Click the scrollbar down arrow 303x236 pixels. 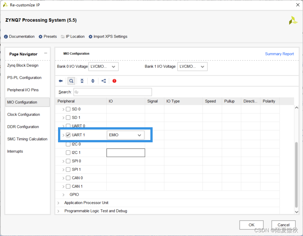[297, 212]
